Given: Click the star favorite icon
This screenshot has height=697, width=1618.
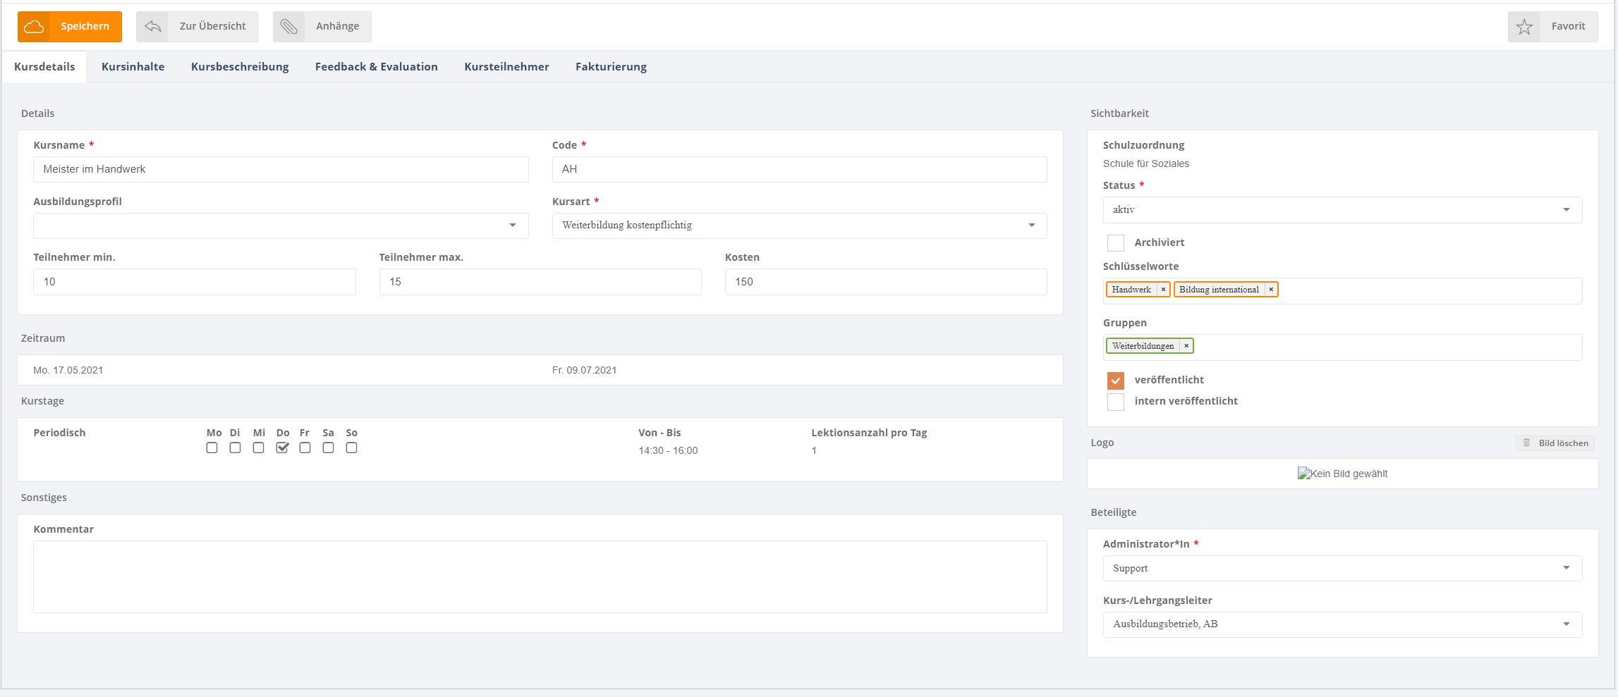Looking at the screenshot, I should (1524, 27).
